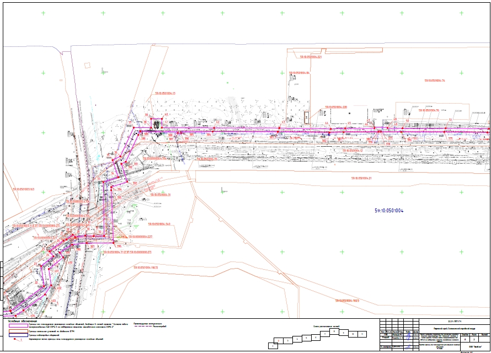
Task: Click the orange legend boundary swatch
Action: (18, 331)
